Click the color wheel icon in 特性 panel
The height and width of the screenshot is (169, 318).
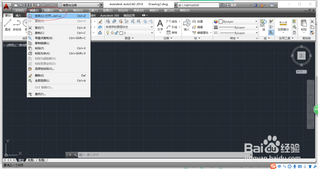(x=216, y=22)
